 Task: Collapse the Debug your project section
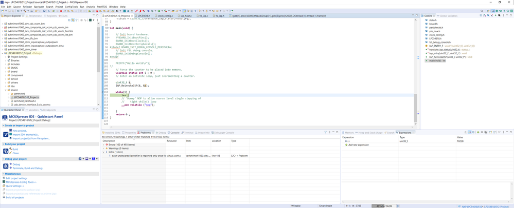[3, 159]
